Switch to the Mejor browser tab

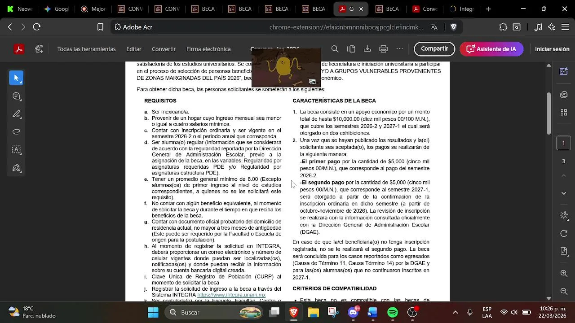tap(93, 9)
